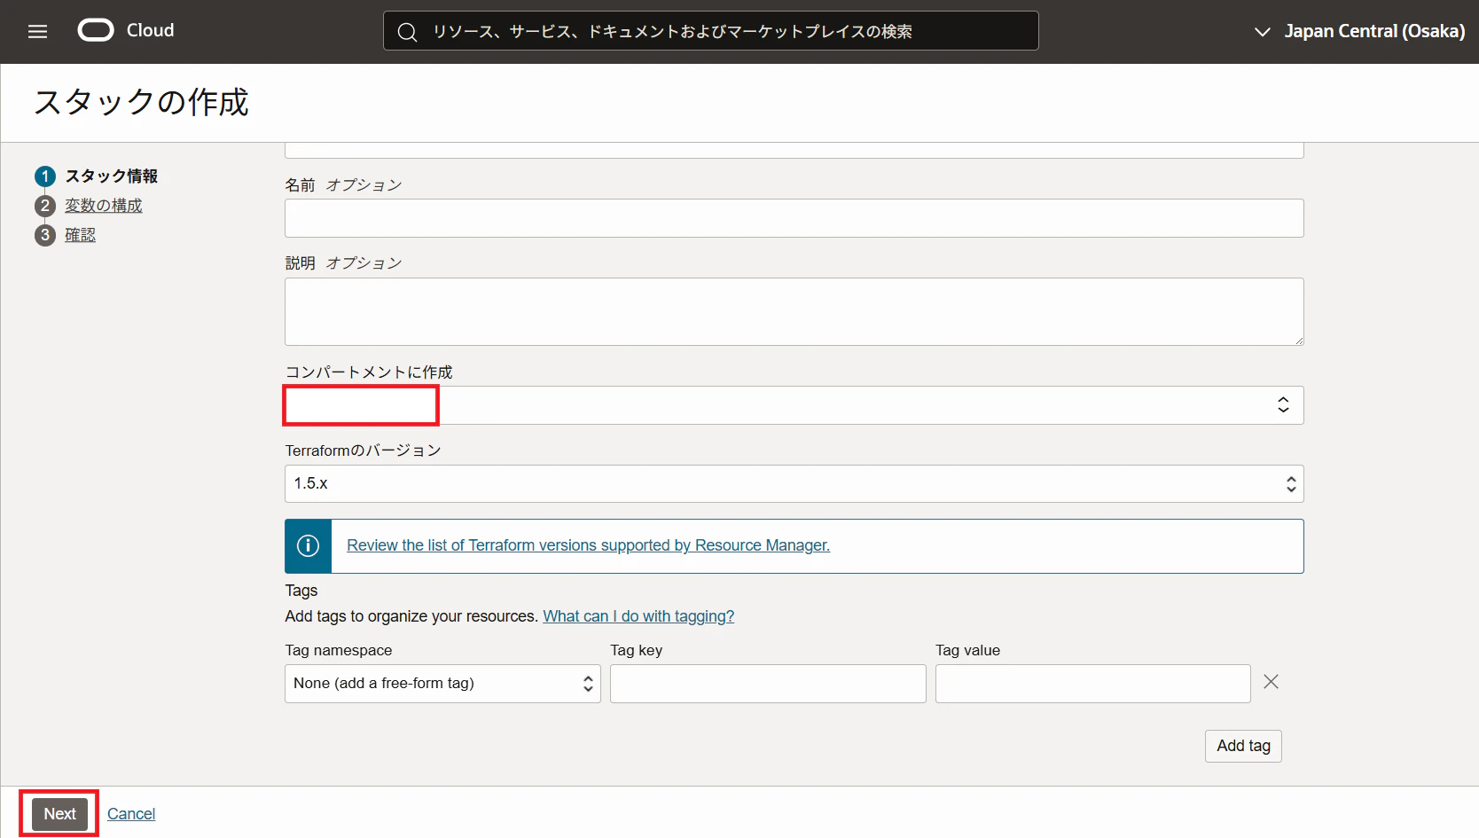Click the search magnifier icon
Screen dimensions: 1479x838
[x=407, y=32]
